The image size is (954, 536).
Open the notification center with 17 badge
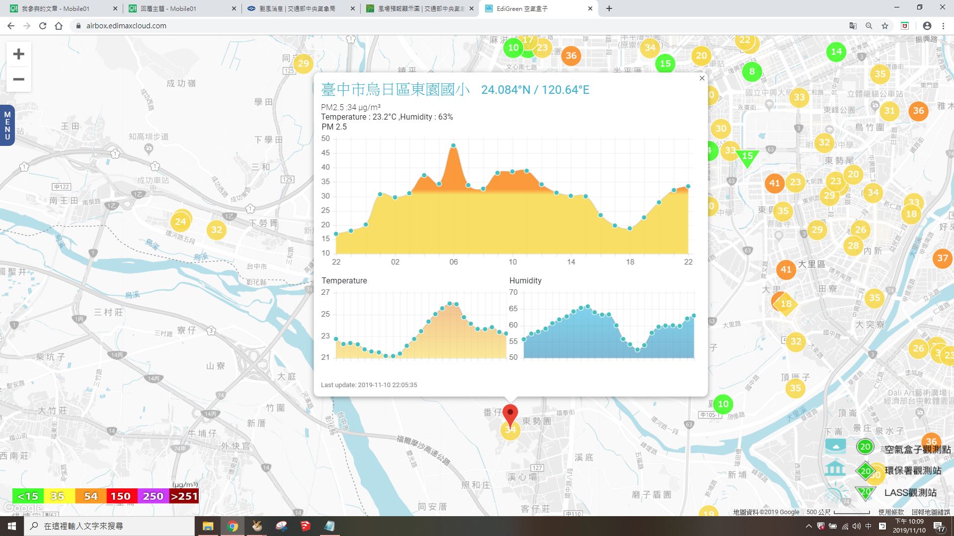tap(939, 527)
